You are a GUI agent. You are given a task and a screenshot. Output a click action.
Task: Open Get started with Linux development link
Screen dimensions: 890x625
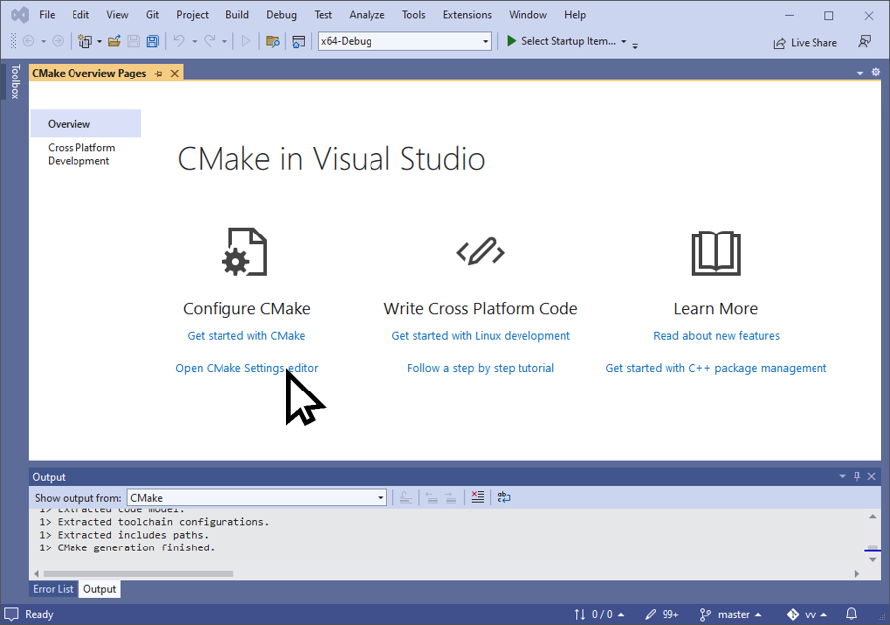[x=481, y=336]
